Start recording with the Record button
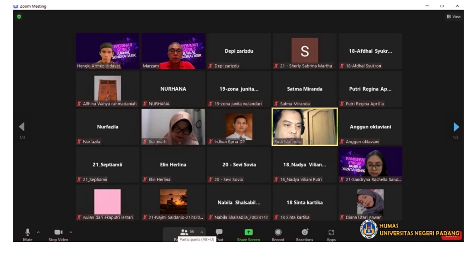 (278, 232)
